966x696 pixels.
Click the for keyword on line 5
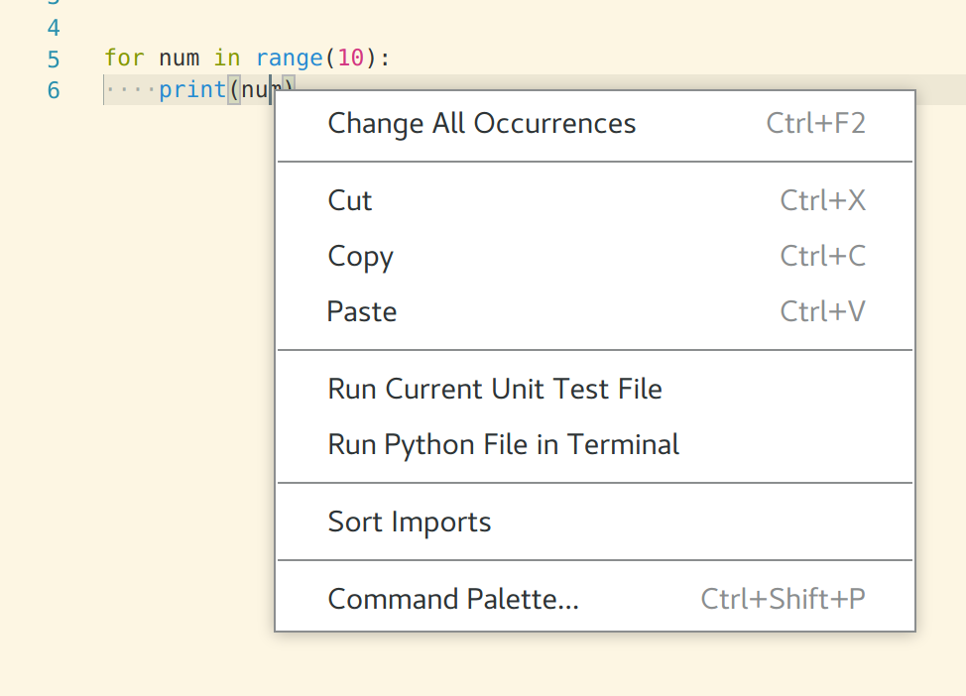click(124, 58)
